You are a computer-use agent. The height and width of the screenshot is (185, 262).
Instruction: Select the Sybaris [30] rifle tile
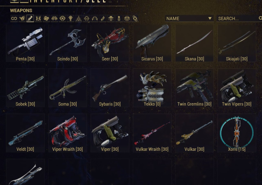pos(110,88)
